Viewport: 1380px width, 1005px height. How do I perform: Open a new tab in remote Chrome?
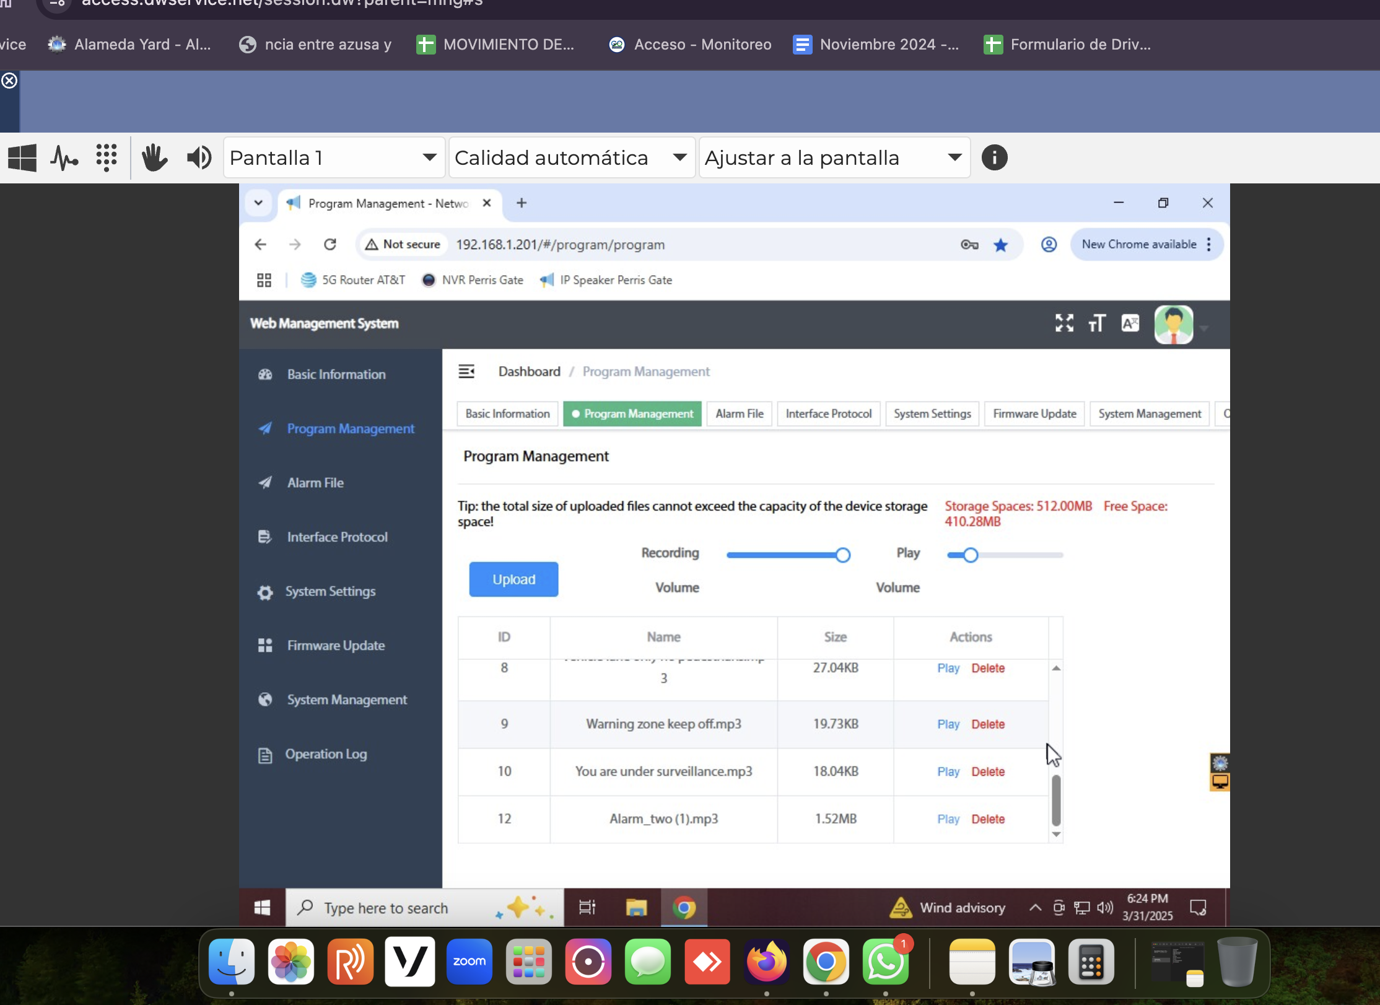pos(522,203)
